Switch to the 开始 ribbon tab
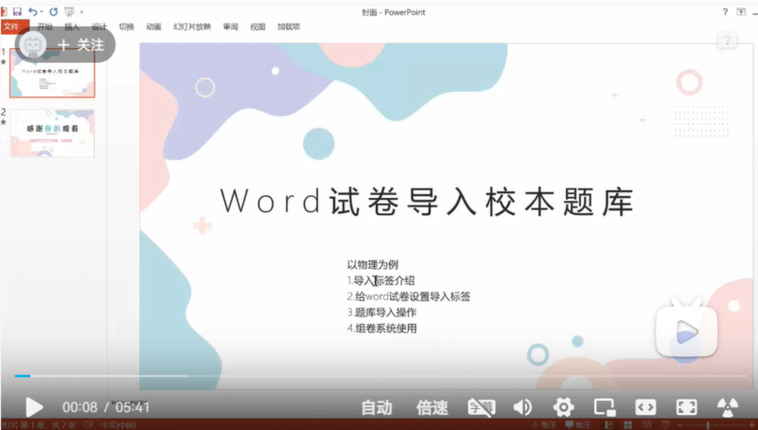This screenshot has height=430, width=758. tap(45, 27)
